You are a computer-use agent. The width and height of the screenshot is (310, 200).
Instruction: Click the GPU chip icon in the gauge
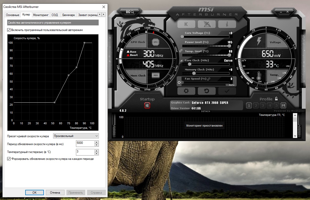tap(155, 42)
